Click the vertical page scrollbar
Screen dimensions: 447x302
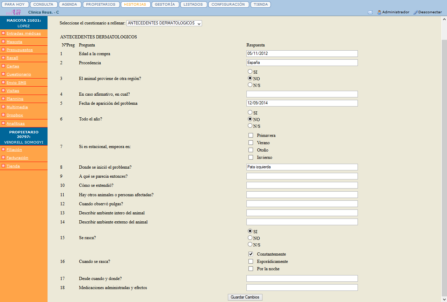444,157
